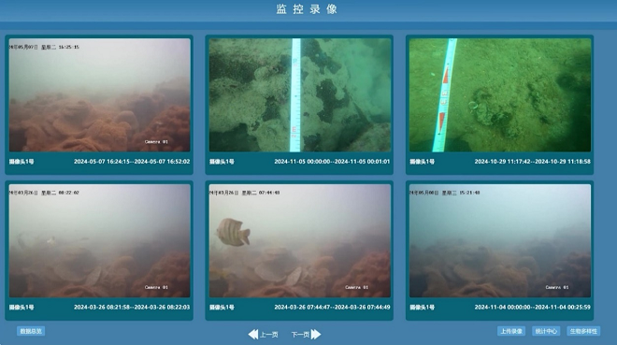Open the 生物多样性 biodiversity page
Image resolution: width=617 pixels, height=345 pixels.
583,331
